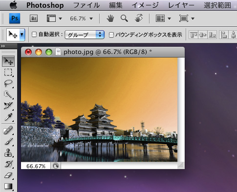Click the vertical scrollbar of photo.jpg window
The image size is (237, 192).
click(181, 110)
